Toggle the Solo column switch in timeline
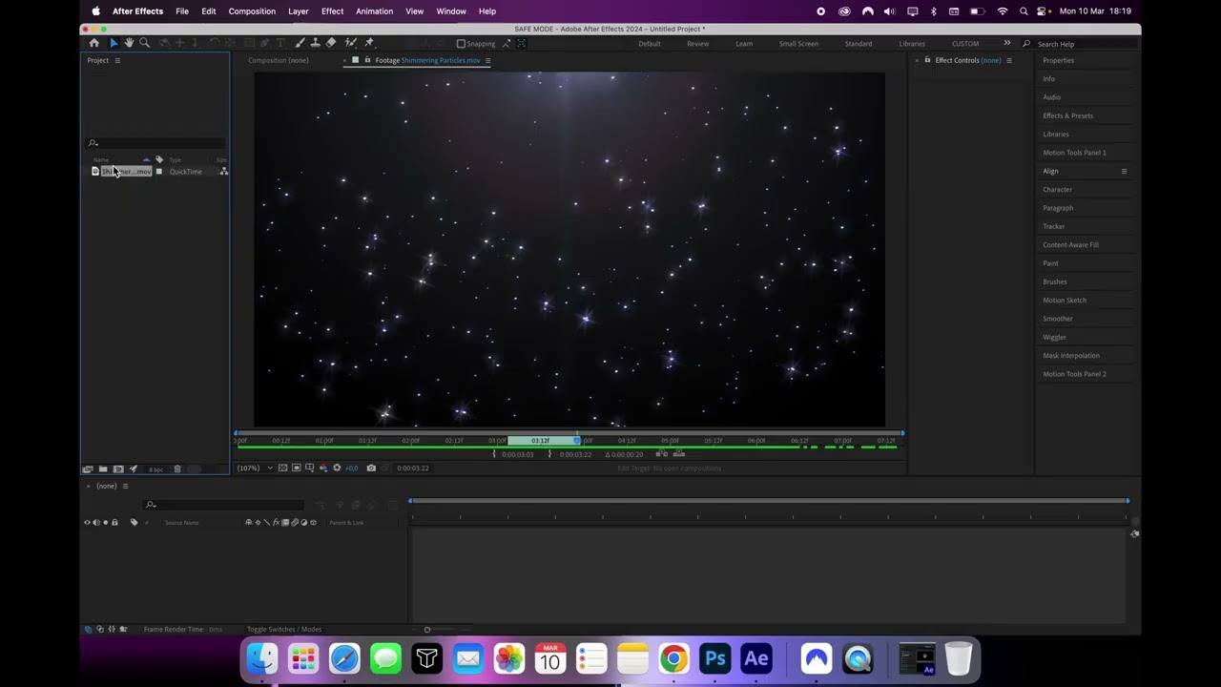The image size is (1221, 687). coord(105,522)
